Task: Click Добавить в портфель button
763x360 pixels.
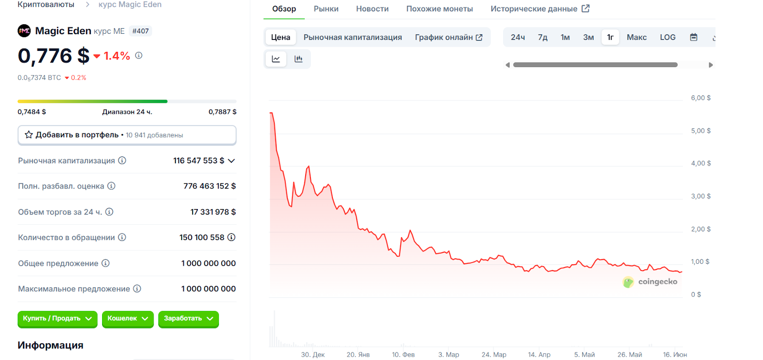Action: (127, 135)
